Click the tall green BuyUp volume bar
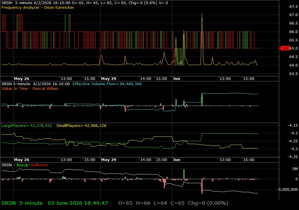The width and height of the screenshot is (299, 210). (x=184, y=174)
